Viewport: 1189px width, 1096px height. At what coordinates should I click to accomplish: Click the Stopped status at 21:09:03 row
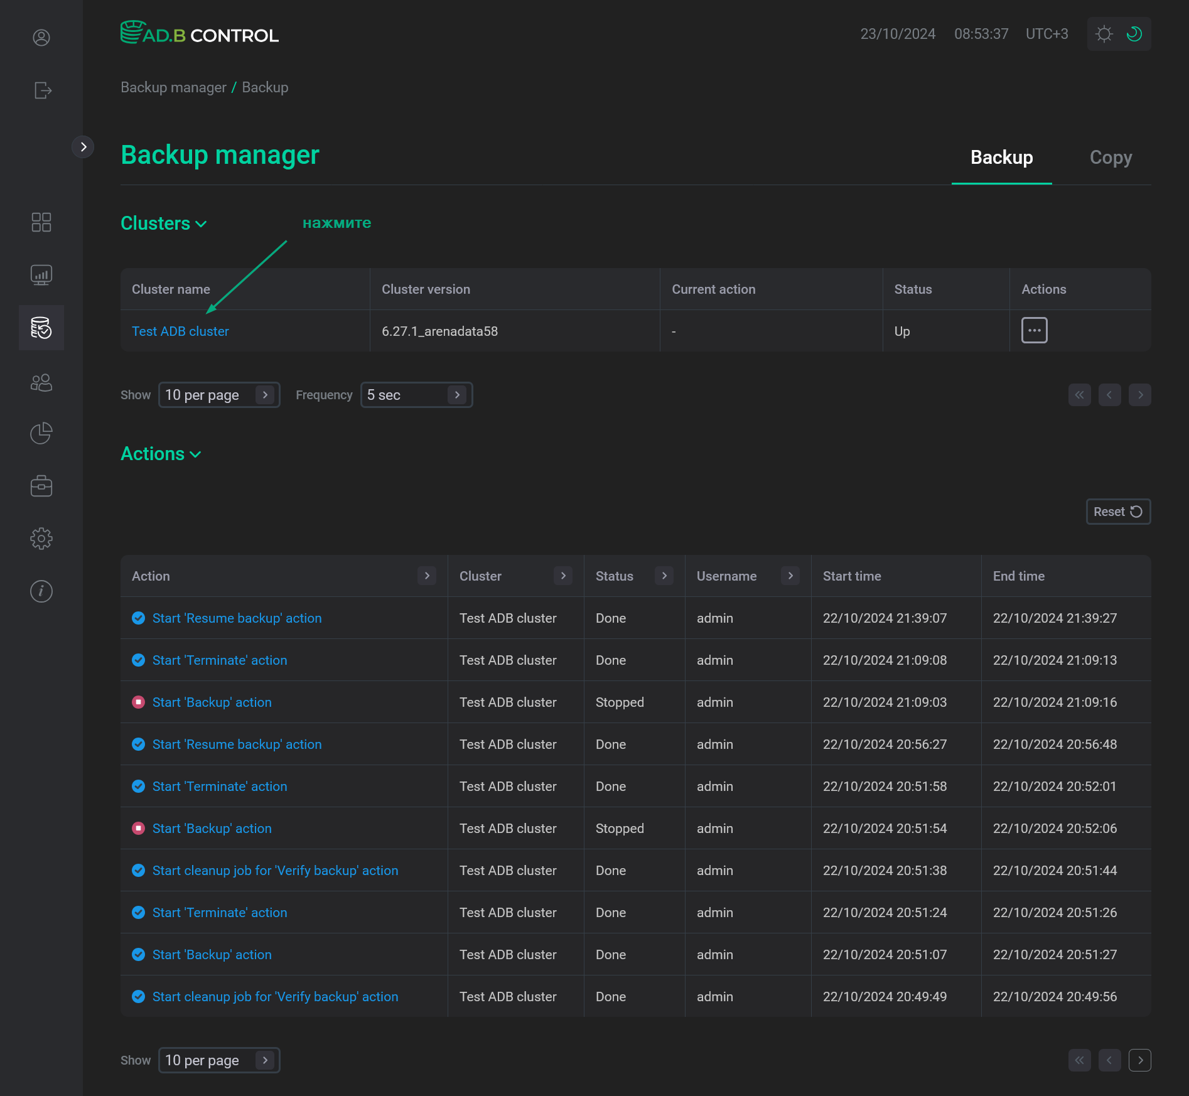pyautogui.click(x=620, y=702)
